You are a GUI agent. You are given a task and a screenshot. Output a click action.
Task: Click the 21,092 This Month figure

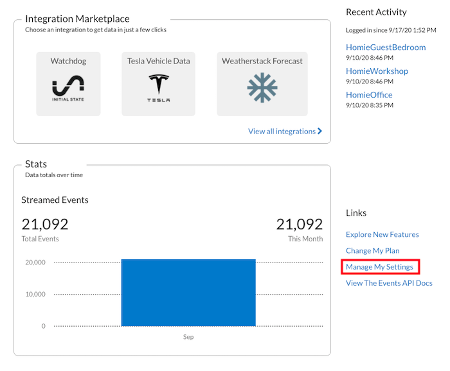pos(300,224)
